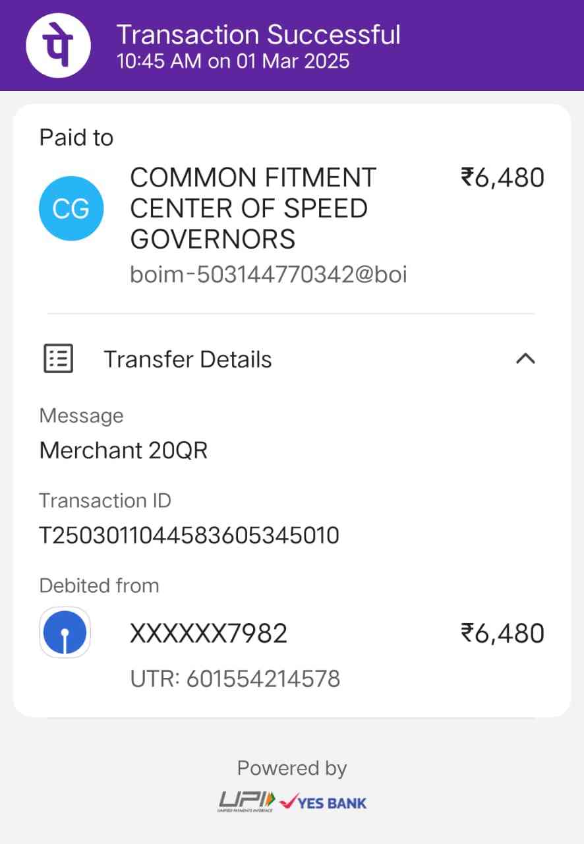Tap the Powered by text
Viewport: 584px width, 844px height.
click(291, 768)
